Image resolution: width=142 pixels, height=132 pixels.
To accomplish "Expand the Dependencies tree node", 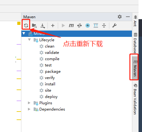I will (x=29, y=109).
